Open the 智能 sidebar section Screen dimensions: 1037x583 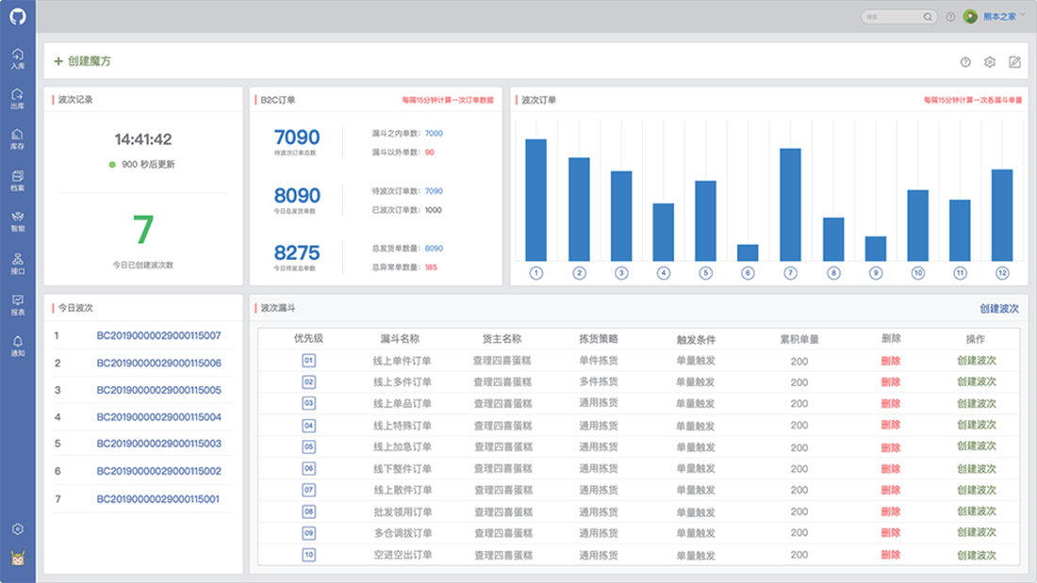(18, 221)
